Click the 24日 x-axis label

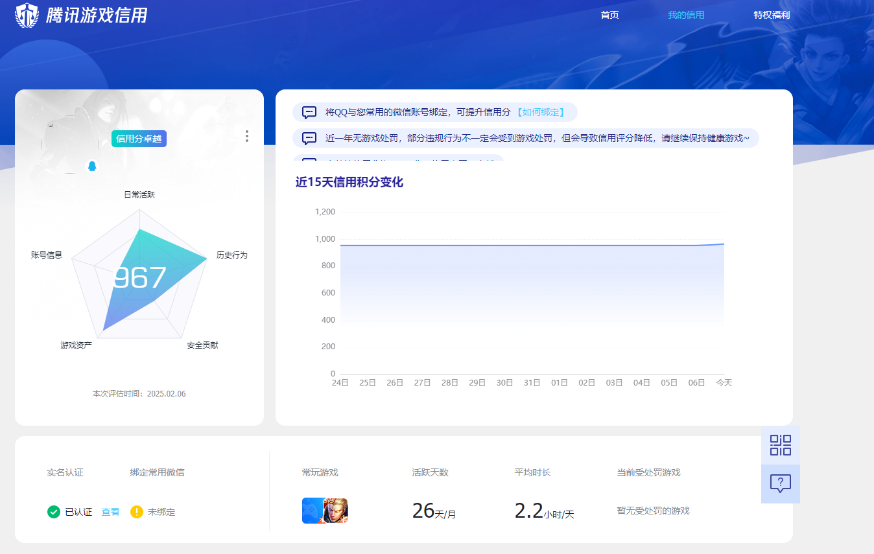point(340,383)
